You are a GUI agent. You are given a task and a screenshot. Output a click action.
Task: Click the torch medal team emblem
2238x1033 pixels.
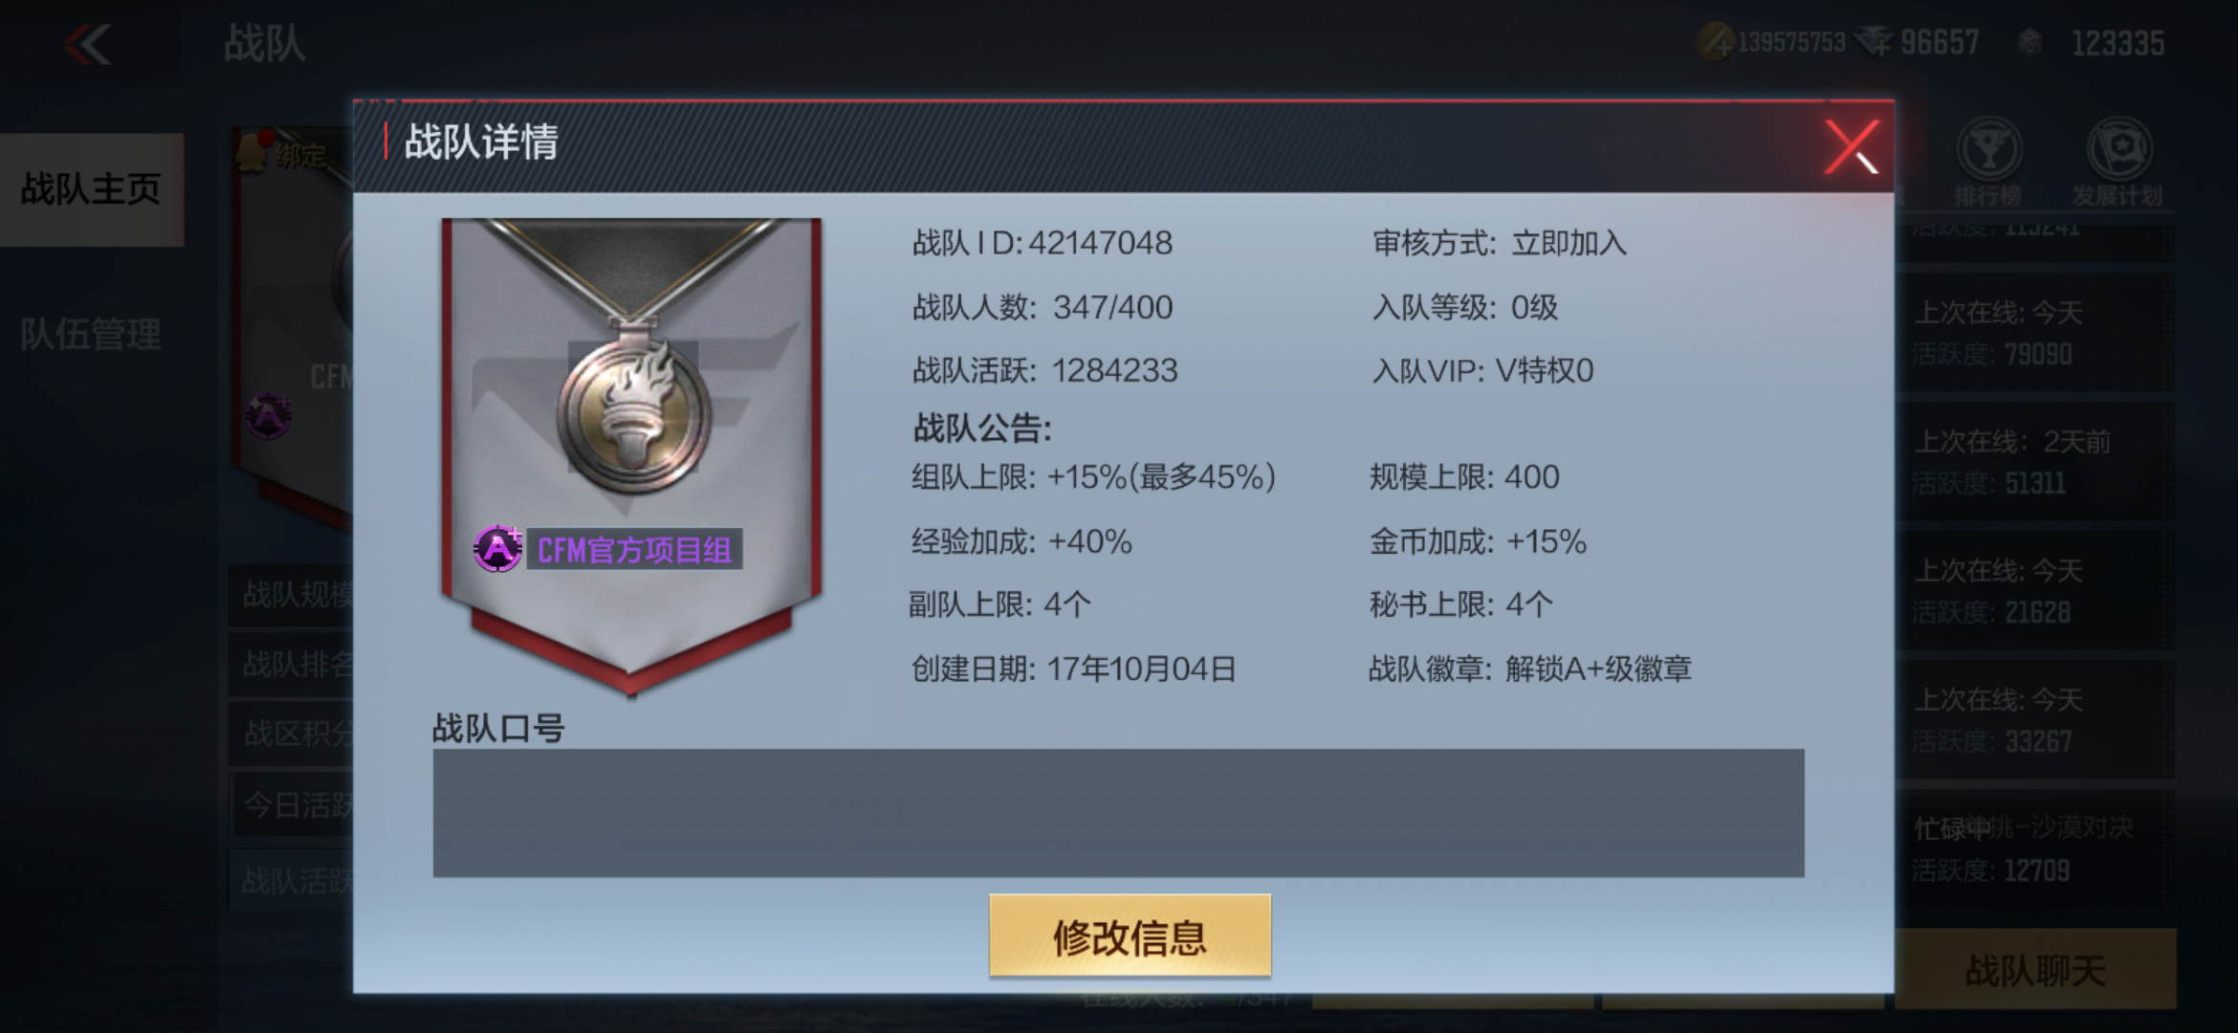point(633,413)
